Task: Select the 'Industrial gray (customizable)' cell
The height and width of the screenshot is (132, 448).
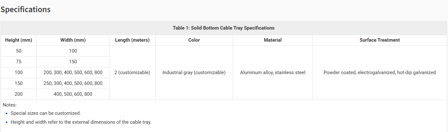Action: (x=194, y=73)
